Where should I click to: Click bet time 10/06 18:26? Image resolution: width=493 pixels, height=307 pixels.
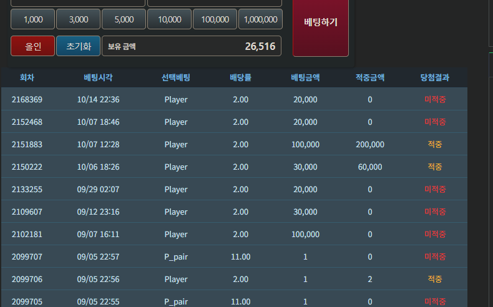pos(98,167)
